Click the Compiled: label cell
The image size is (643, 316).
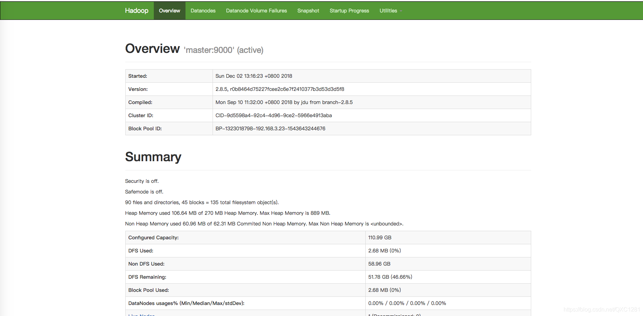point(169,102)
